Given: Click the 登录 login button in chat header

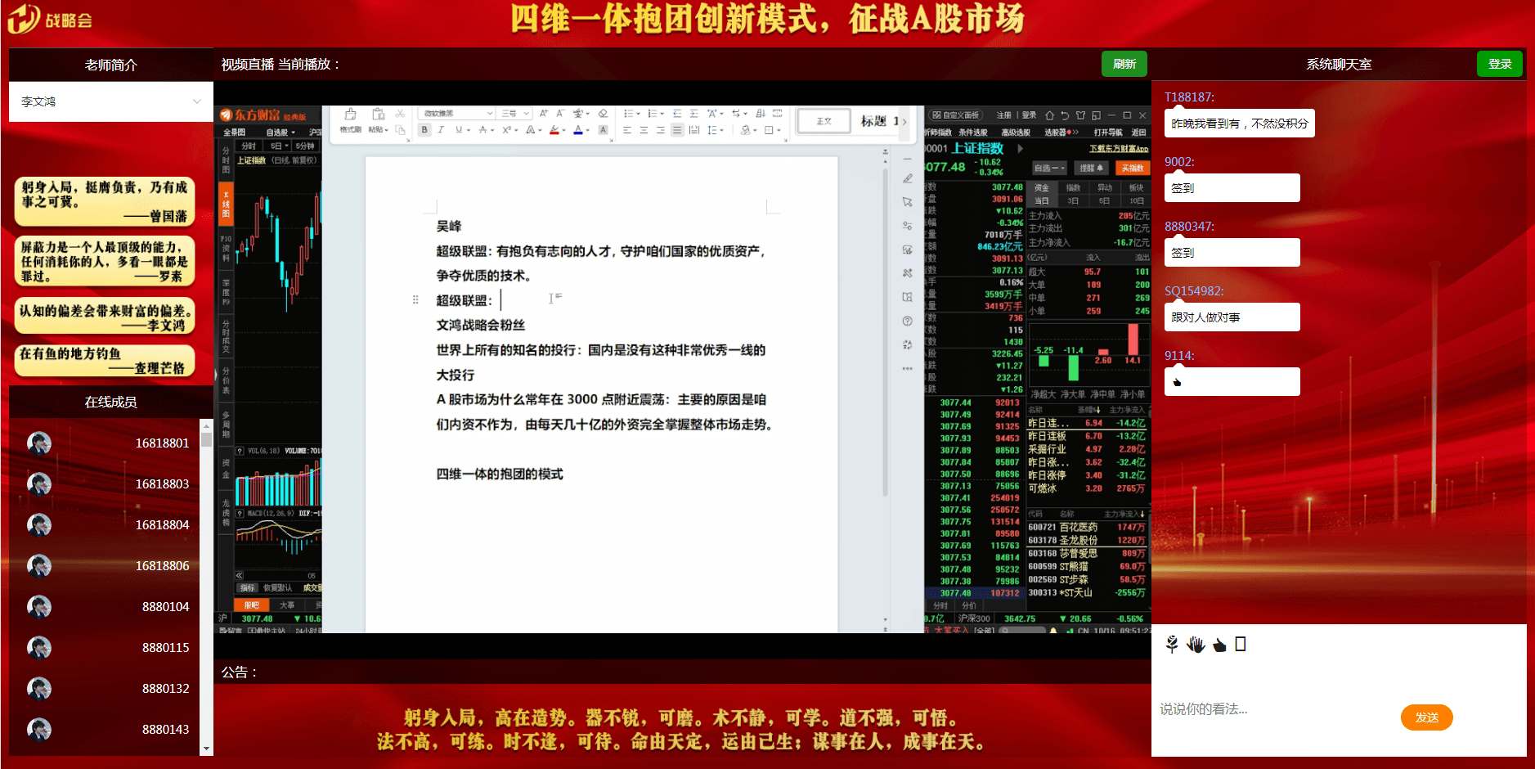Looking at the screenshot, I should (x=1500, y=64).
